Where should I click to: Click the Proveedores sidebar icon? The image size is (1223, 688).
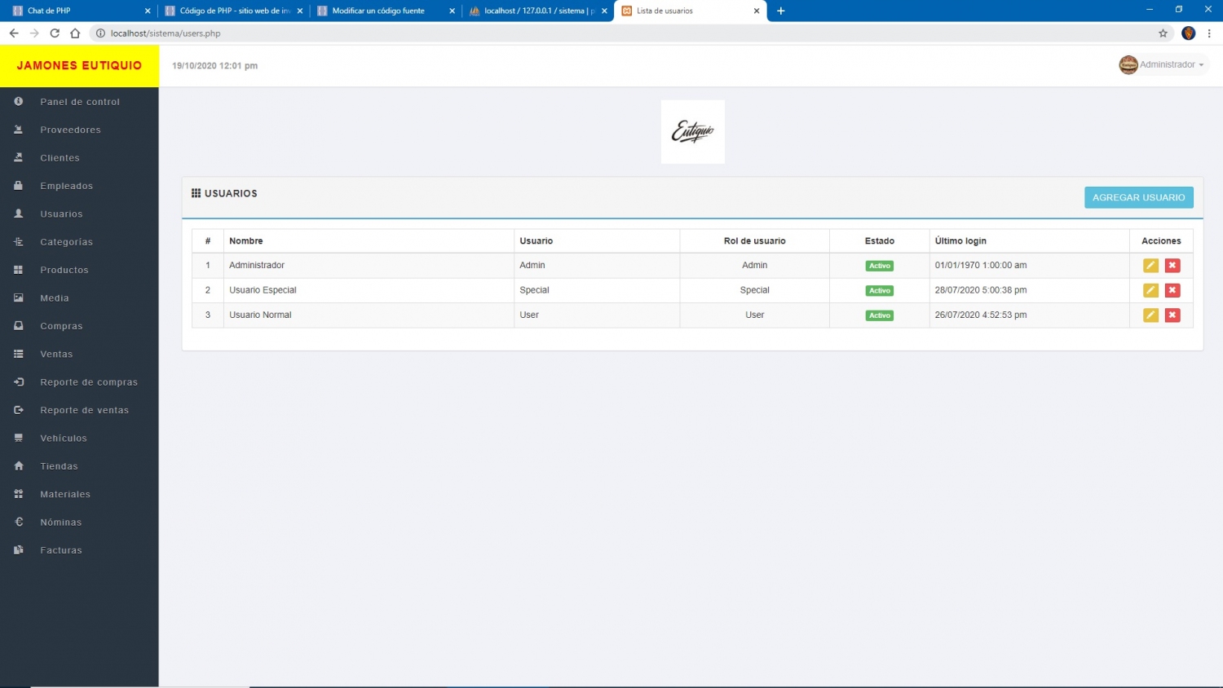(18, 130)
